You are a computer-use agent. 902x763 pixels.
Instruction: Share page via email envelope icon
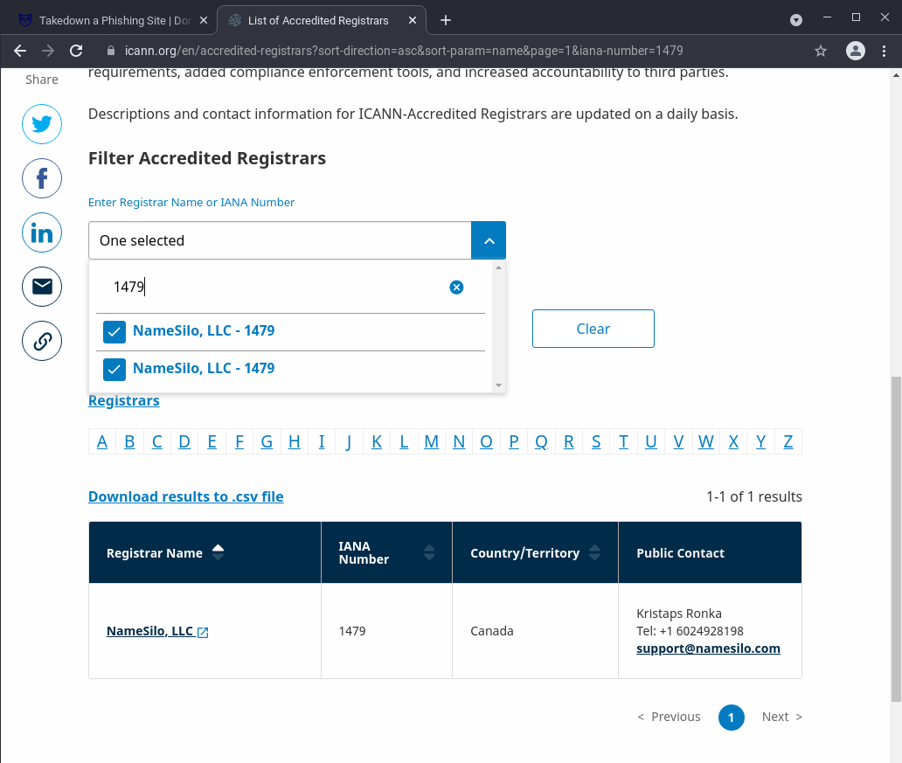[x=42, y=287]
